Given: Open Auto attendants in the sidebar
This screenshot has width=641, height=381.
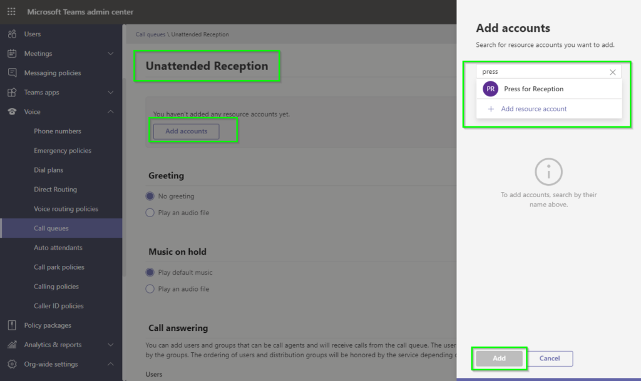Looking at the screenshot, I should (x=58, y=248).
